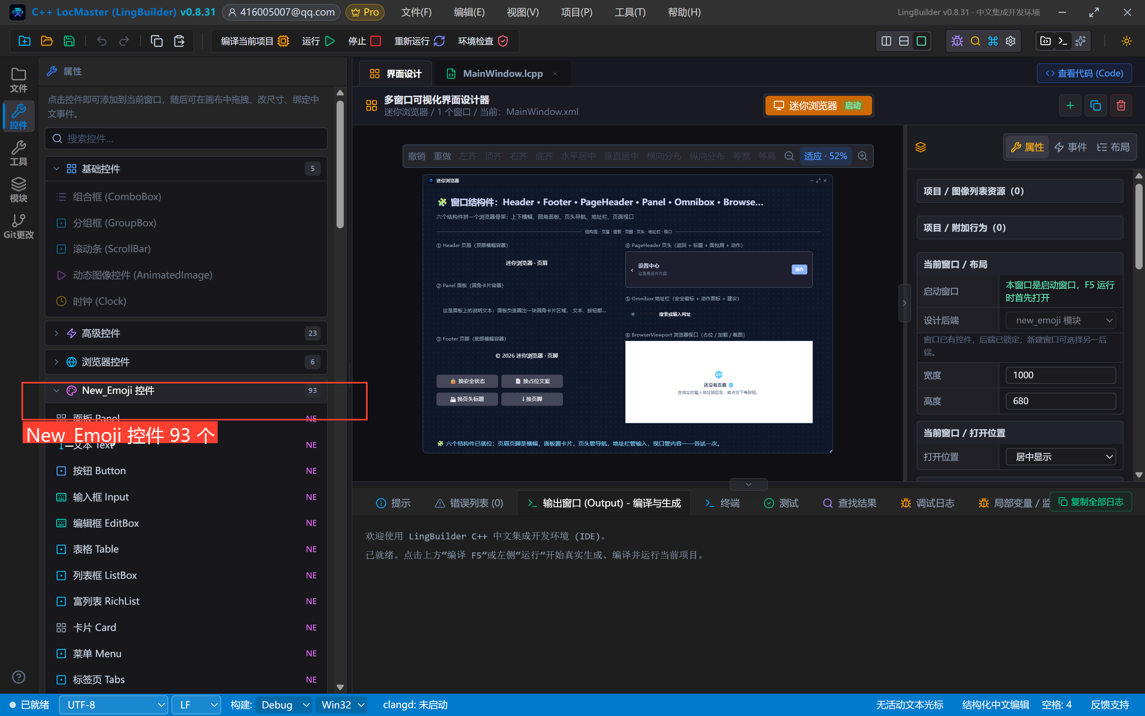
Task: Click 复制全部日志 button
Action: pyautogui.click(x=1090, y=502)
